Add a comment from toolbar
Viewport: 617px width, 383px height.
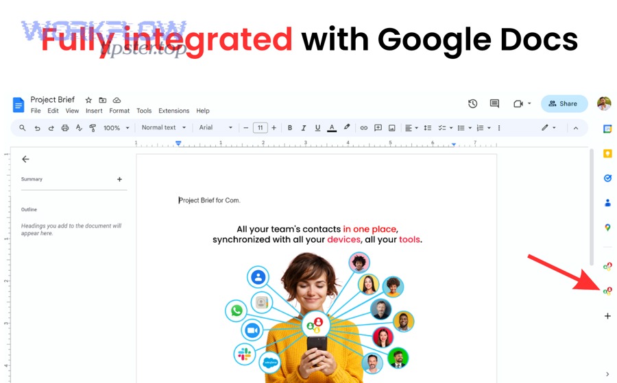378,128
